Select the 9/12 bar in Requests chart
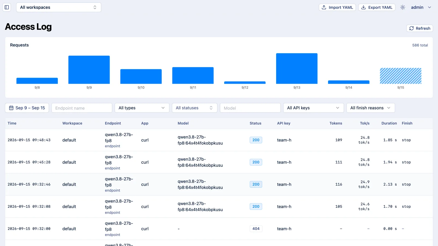Image resolution: width=438 pixels, height=246 pixels. [245, 83]
